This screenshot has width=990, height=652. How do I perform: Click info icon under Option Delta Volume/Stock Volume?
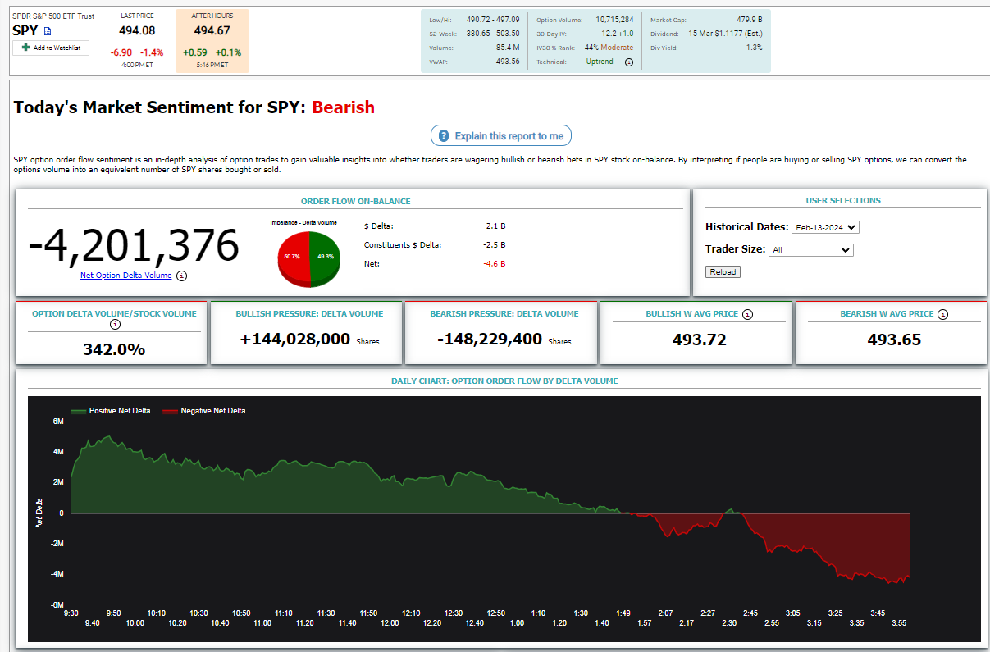pos(115,325)
